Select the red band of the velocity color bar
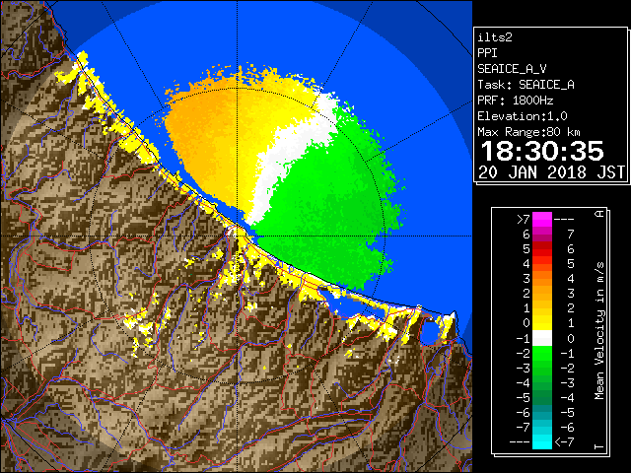 point(542,249)
